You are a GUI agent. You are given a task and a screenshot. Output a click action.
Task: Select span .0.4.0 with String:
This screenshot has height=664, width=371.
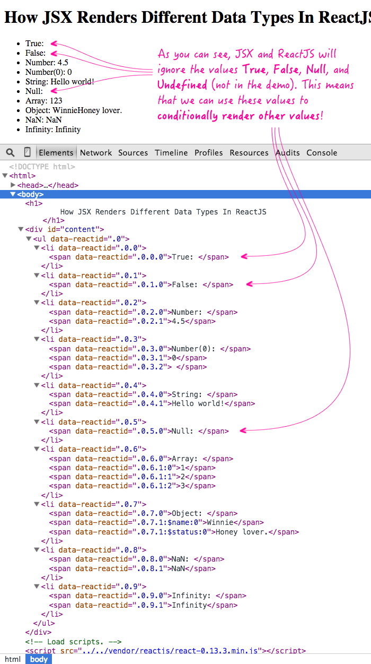click(143, 394)
